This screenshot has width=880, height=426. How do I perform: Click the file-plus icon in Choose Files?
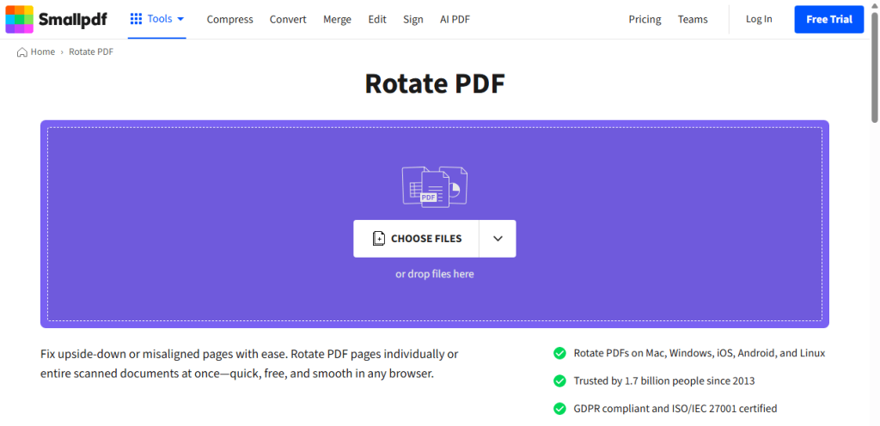click(x=379, y=239)
